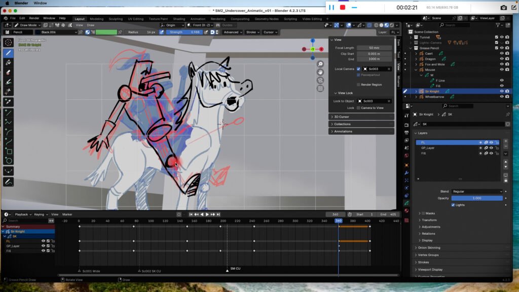Select the Cutter tool
This screenshot has height=292, width=519.
9,91
